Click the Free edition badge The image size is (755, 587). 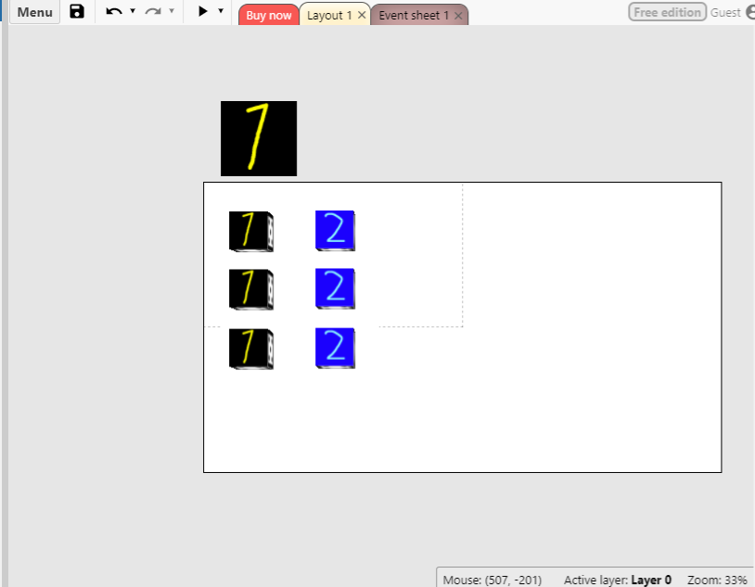667,12
